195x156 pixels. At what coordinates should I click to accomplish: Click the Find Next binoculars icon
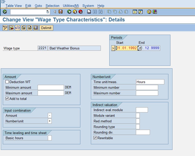(101, 12)
